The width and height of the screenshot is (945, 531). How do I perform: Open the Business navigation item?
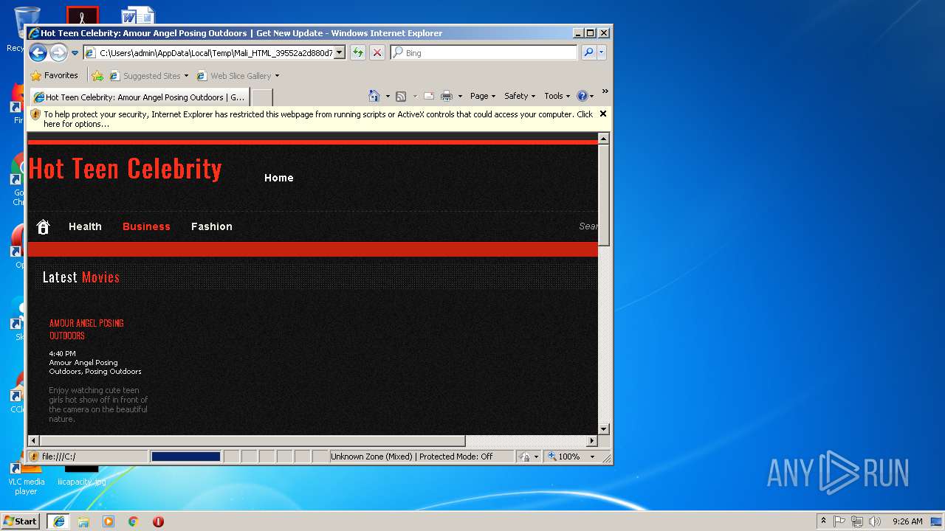(146, 226)
